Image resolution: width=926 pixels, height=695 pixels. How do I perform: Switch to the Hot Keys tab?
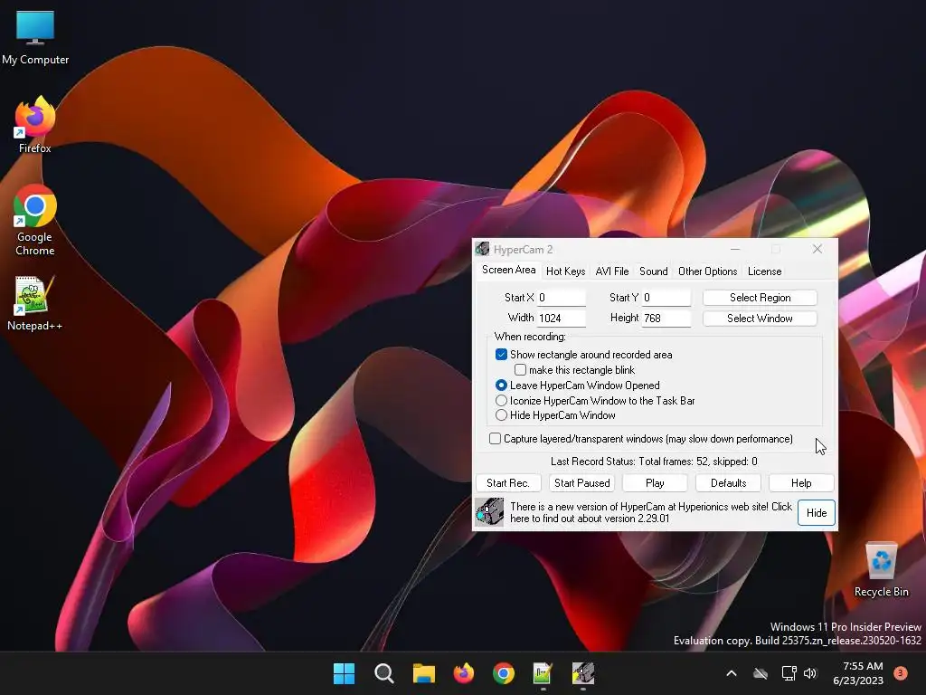click(x=566, y=271)
